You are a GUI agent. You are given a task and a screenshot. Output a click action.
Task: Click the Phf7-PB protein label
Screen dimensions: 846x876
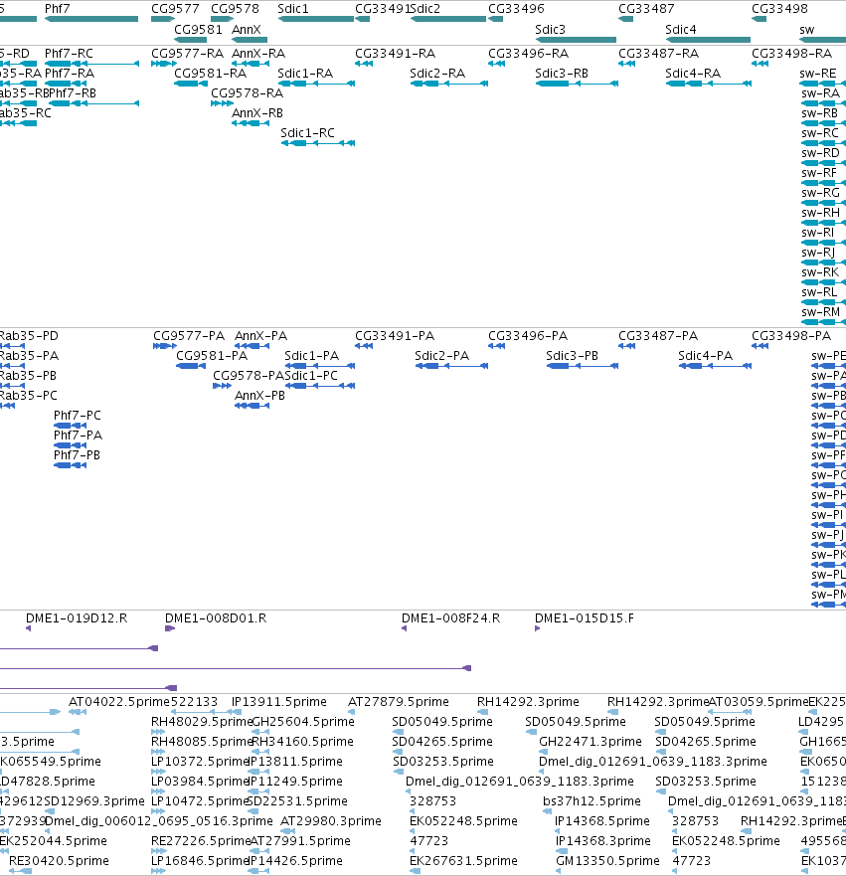tap(77, 455)
